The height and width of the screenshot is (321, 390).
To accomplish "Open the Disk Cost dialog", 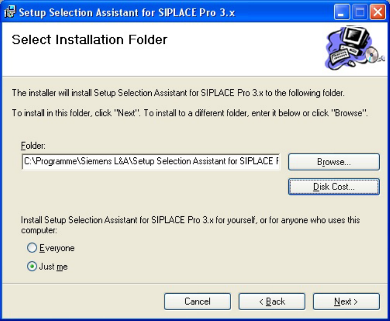I will click(334, 187).
